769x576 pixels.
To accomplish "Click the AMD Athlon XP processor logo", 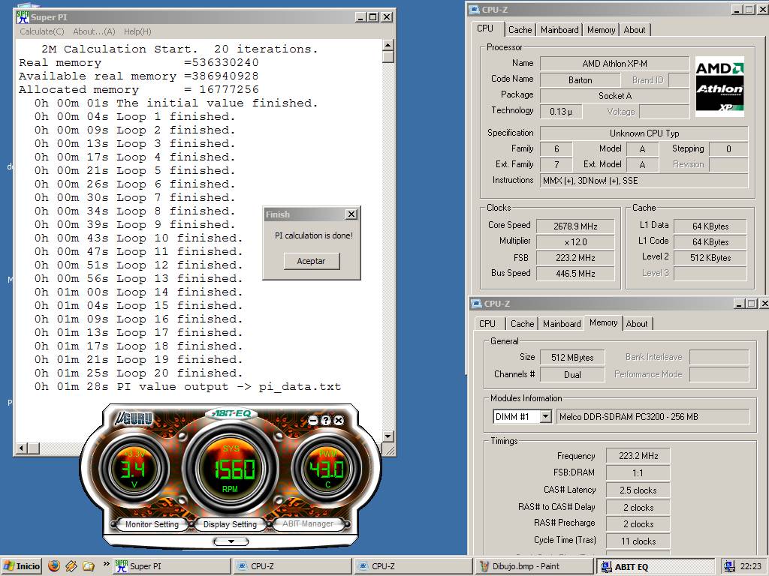I will click(x=719, y=86).
